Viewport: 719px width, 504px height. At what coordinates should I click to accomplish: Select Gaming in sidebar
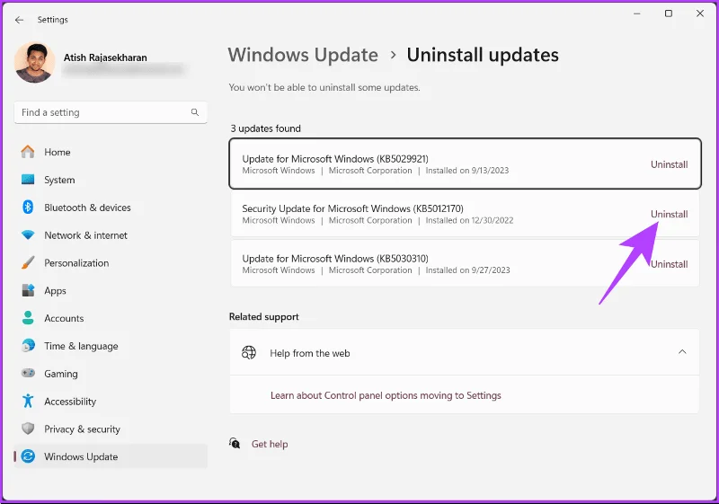[110, 374]
